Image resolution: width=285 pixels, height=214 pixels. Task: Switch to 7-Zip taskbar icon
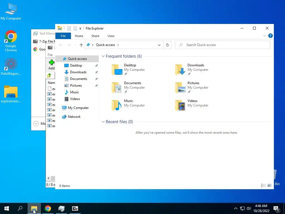[x=75, y=208]
